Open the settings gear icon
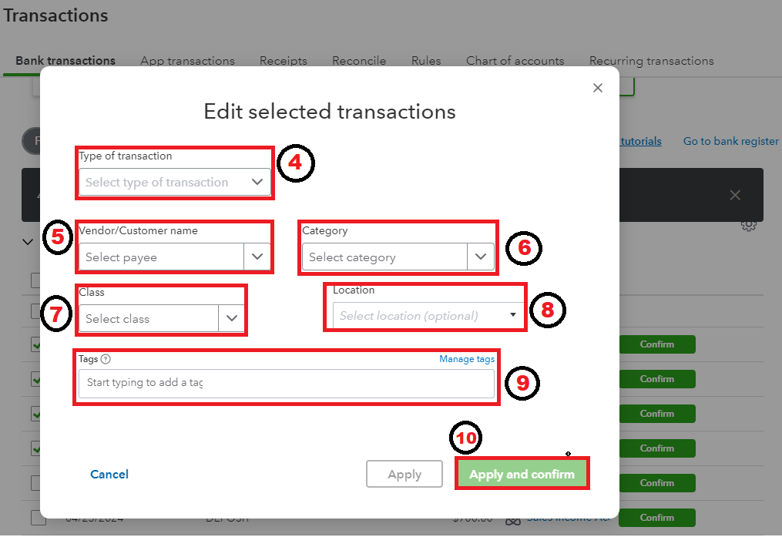 tap(747, 225)
